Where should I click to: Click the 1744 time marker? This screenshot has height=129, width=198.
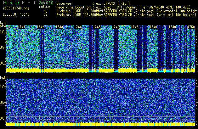click(x=78, y=27)
